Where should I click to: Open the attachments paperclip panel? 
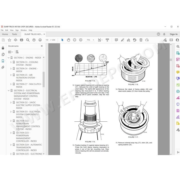coord(3,67)
